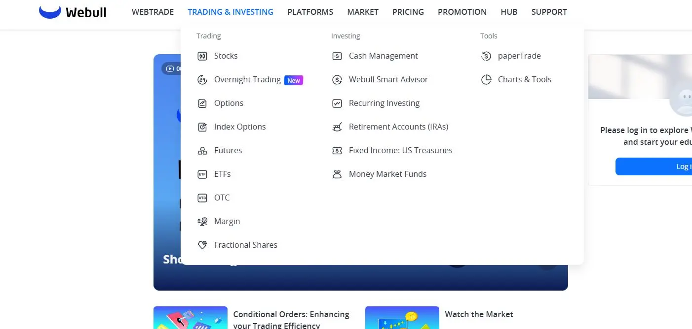The image size is (692, 329).
Task: Open the Margin link
Action: 227,222
